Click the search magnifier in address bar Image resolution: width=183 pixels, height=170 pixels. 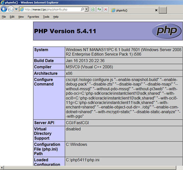coord(82,9)
